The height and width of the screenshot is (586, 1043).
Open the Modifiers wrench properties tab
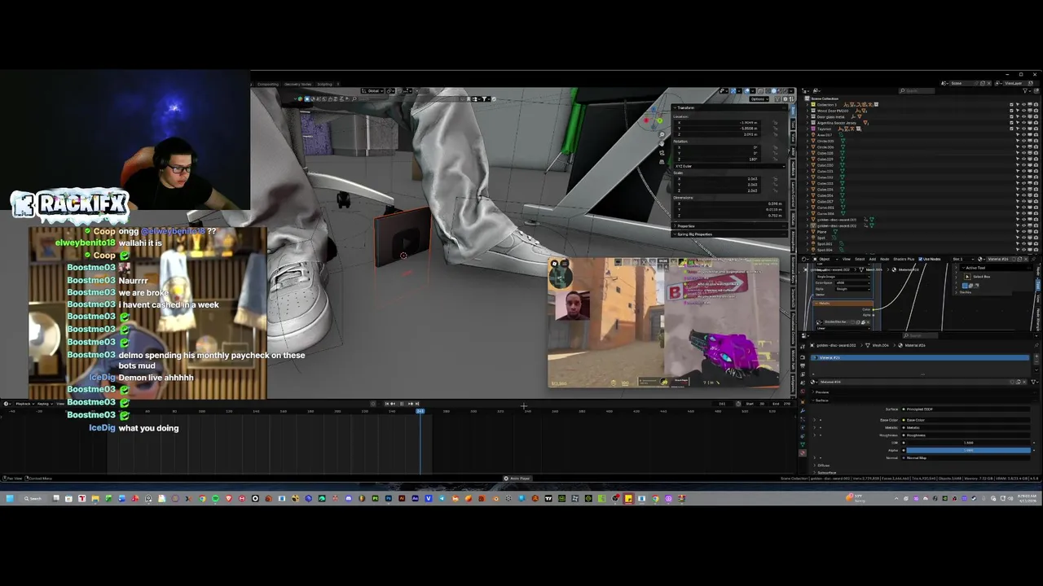[803, 411]
